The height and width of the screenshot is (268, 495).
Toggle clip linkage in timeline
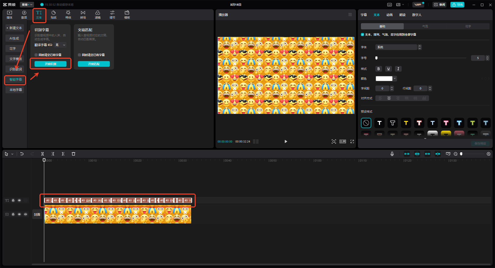[x=427, y=154]
